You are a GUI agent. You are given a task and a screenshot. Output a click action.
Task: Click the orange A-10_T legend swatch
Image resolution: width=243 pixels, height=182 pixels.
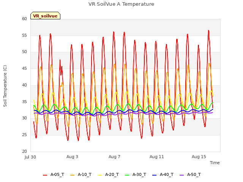73,175
